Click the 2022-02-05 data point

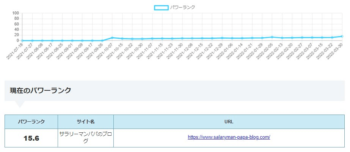pos(272,37)
